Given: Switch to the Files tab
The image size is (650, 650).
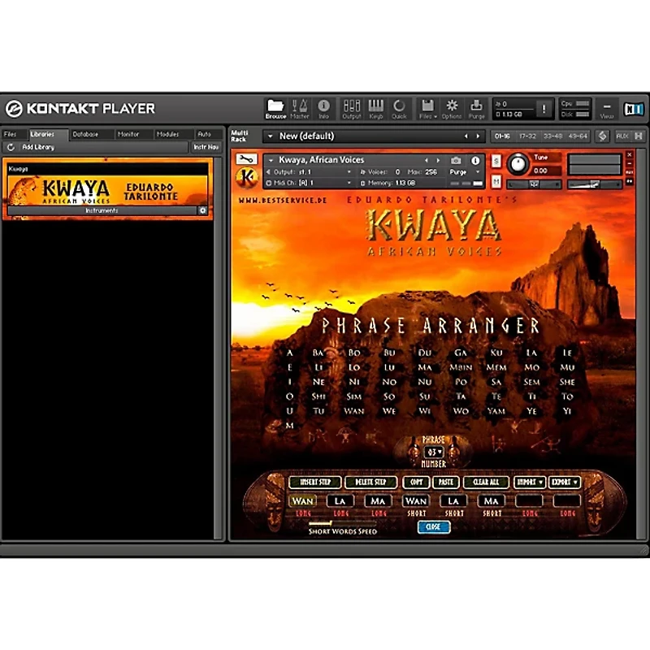Looking at the screenshot, I should coord(10,134).
